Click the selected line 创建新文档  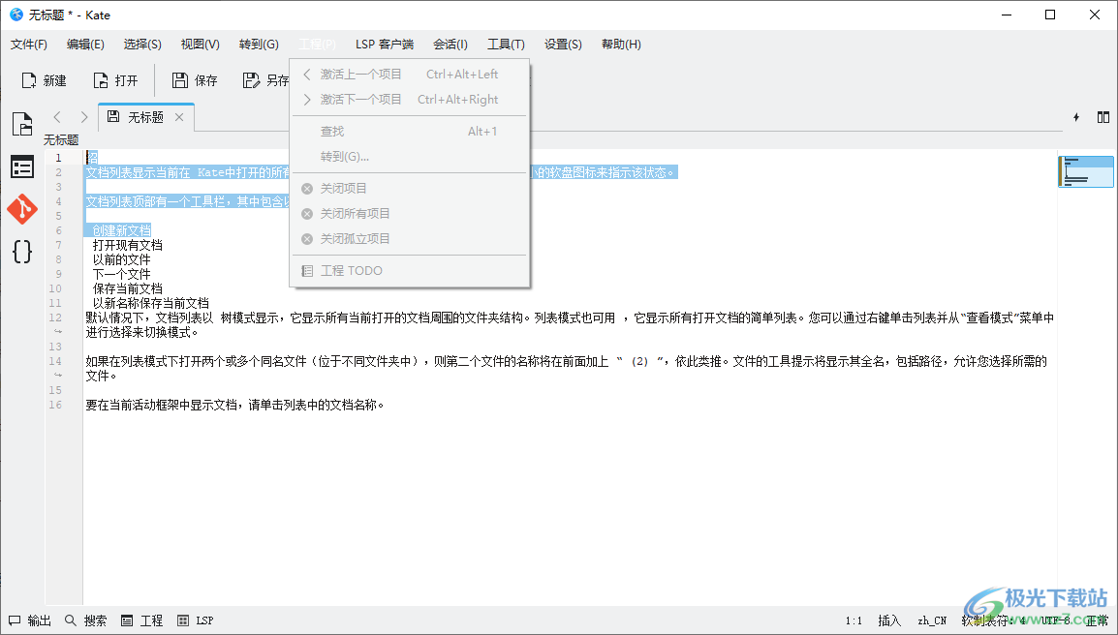tap(122, 230)
